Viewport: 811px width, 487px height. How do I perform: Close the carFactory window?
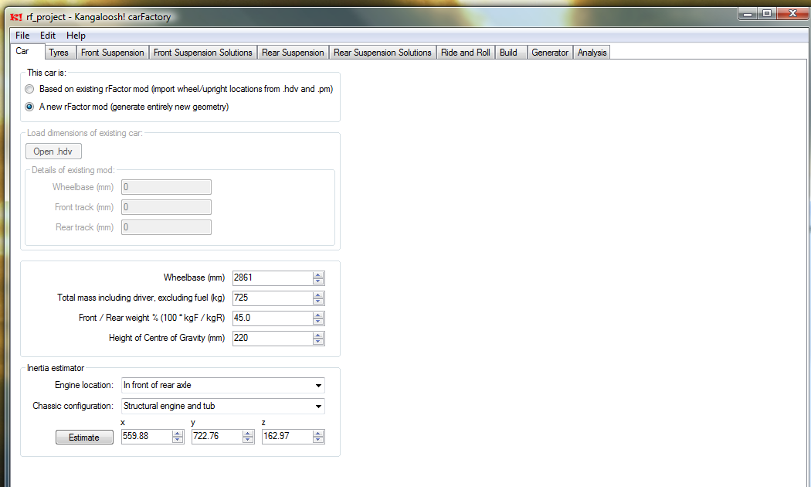pyautogui.click(x=792, y=13)
